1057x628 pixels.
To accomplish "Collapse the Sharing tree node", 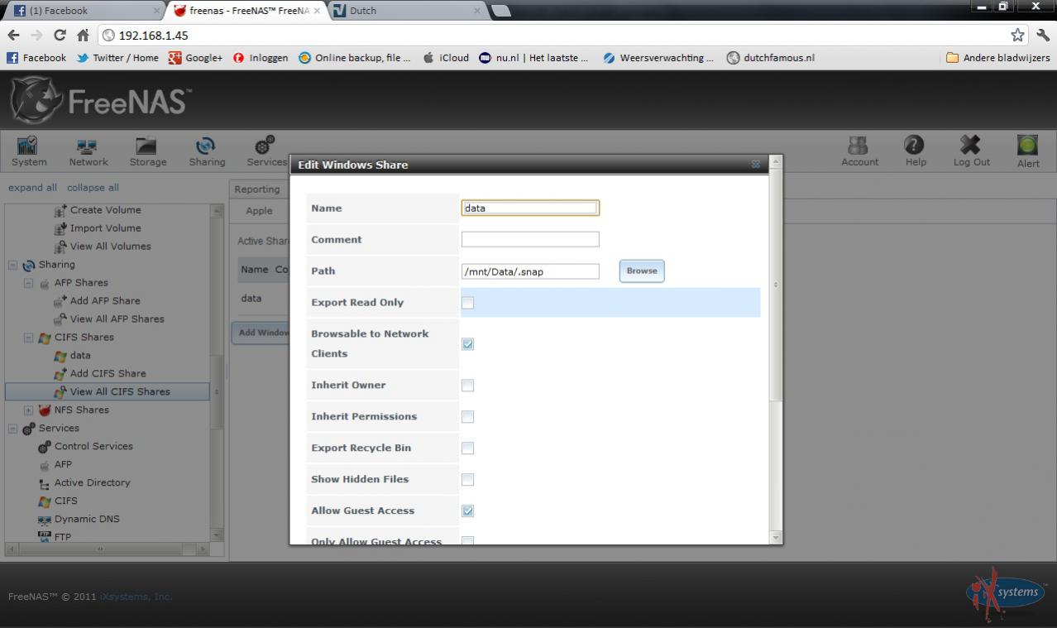I will [13, 265].
